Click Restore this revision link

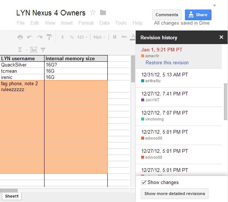tap(167, 63)
